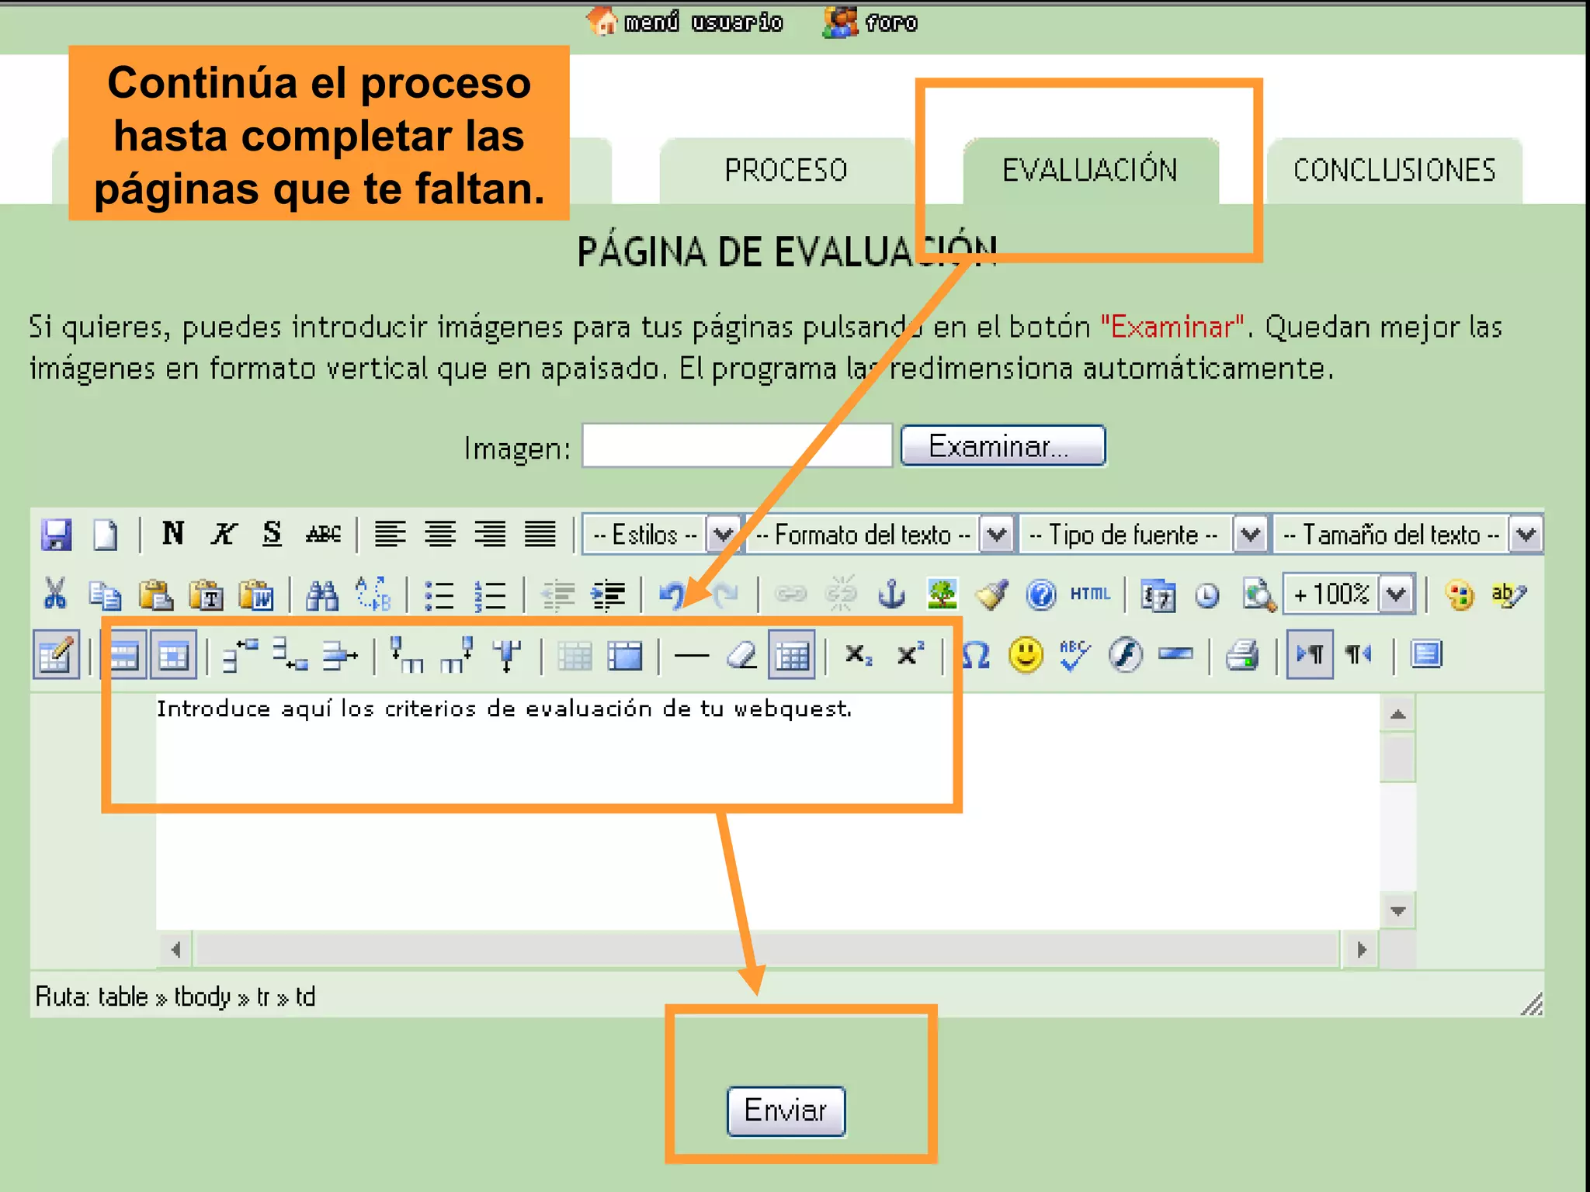
Task: Center align the text
Action: 440,534
